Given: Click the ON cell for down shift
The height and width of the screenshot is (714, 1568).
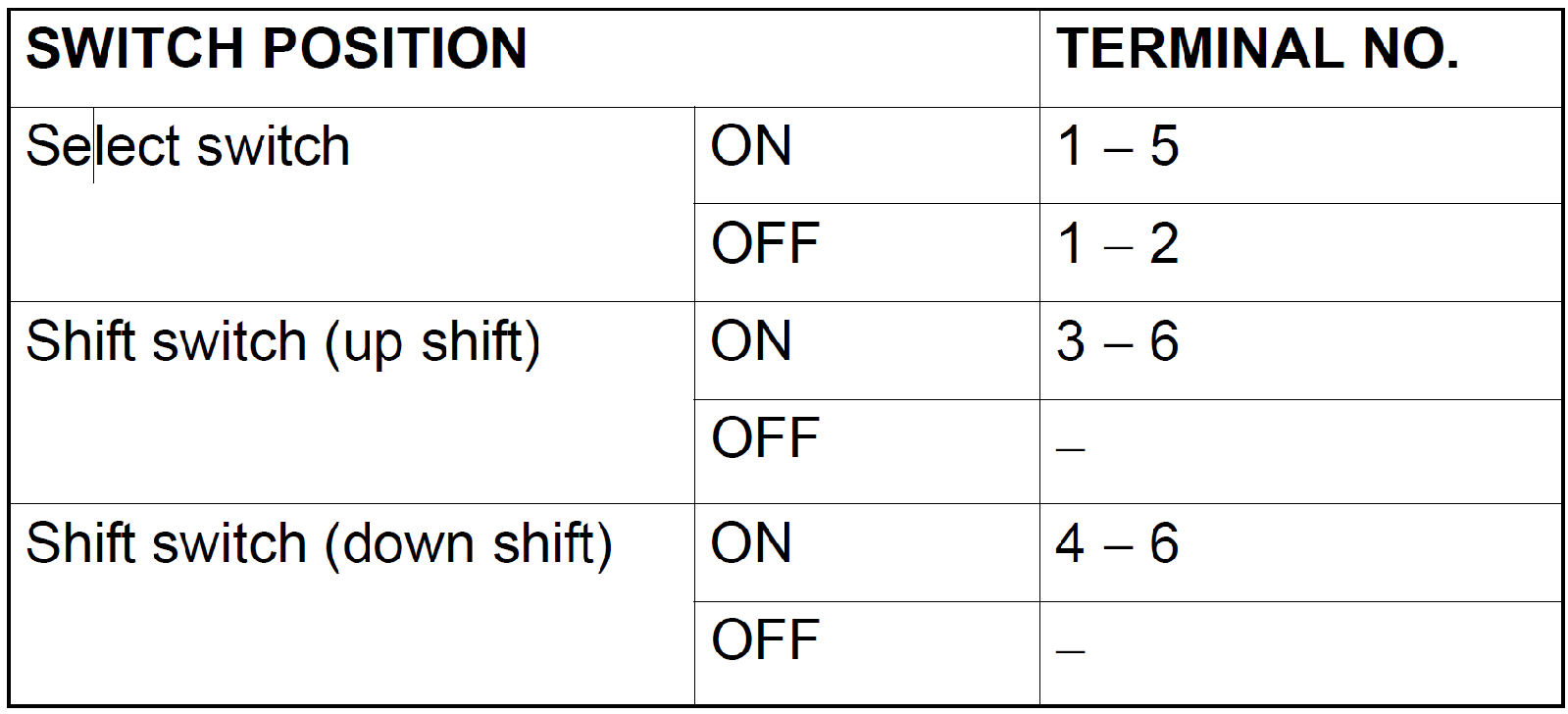Looking at the screenshot, I should coord(867,552).
